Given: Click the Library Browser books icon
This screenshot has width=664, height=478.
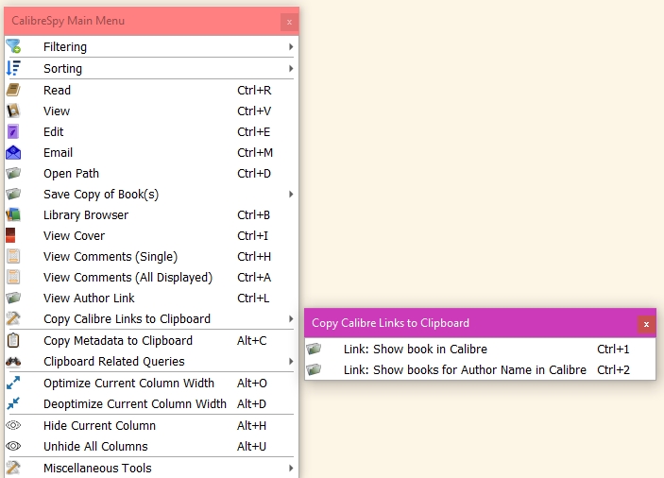Looking at the screenshot, I should 13,214.
